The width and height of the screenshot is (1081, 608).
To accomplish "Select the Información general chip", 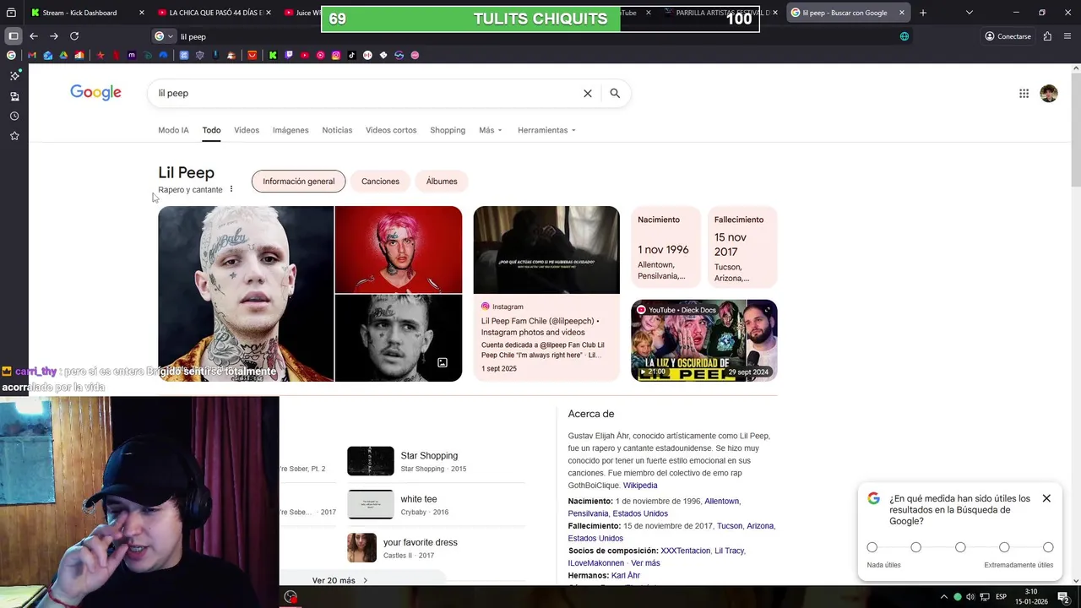I will [298, 182].
